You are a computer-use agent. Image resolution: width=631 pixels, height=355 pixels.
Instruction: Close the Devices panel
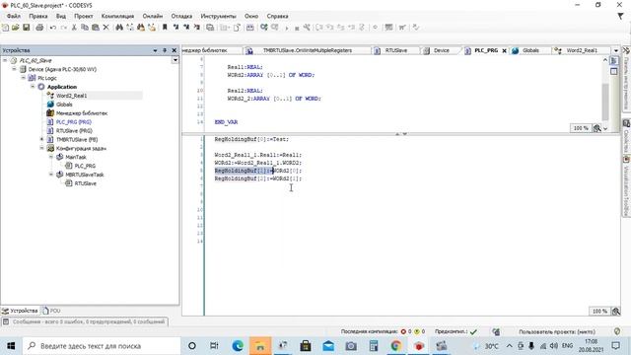(x=175, y=50)
